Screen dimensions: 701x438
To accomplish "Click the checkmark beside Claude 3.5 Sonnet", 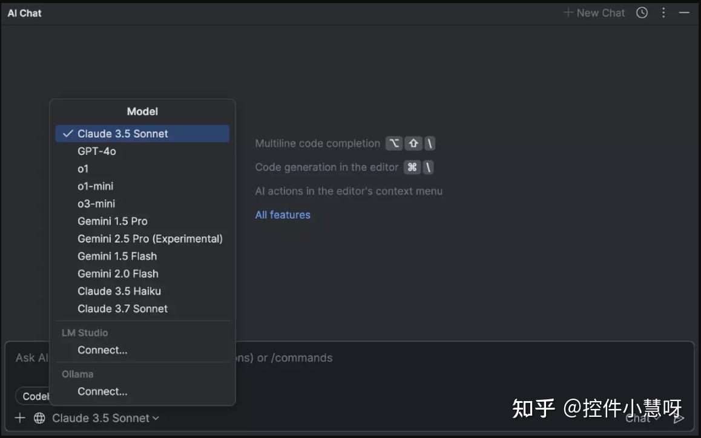I will point(68,133).
